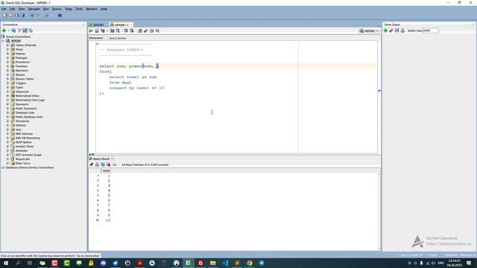The image size is (477, 268).
Task: Enable DBMS output with green plus icon
Action: coord(386,31)
